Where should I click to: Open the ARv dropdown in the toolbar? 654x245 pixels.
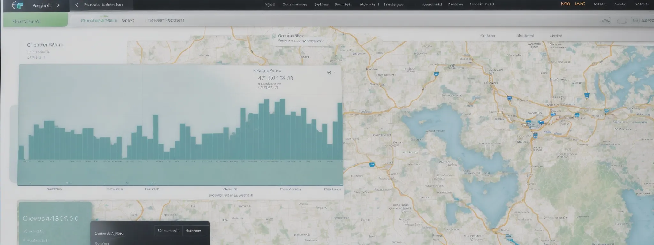(606, 21)
